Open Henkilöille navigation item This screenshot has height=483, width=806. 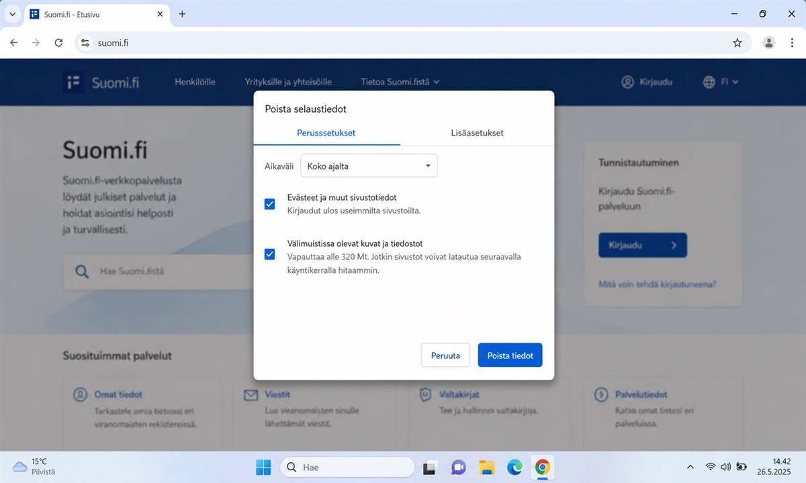tap(195, 82)
